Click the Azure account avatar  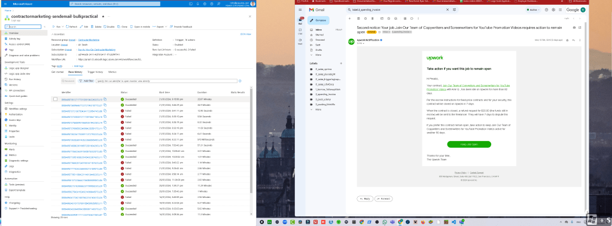[252, 4]
